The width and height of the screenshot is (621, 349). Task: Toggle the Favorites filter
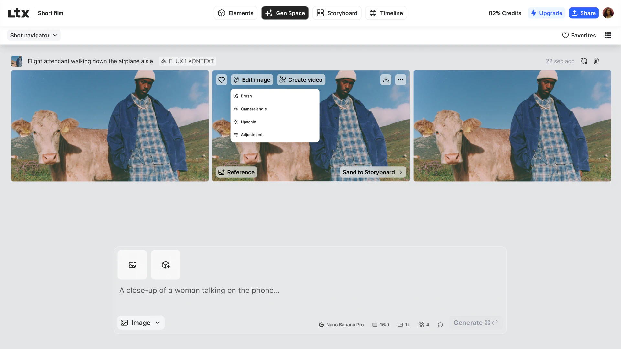click(x=579, y=35)
